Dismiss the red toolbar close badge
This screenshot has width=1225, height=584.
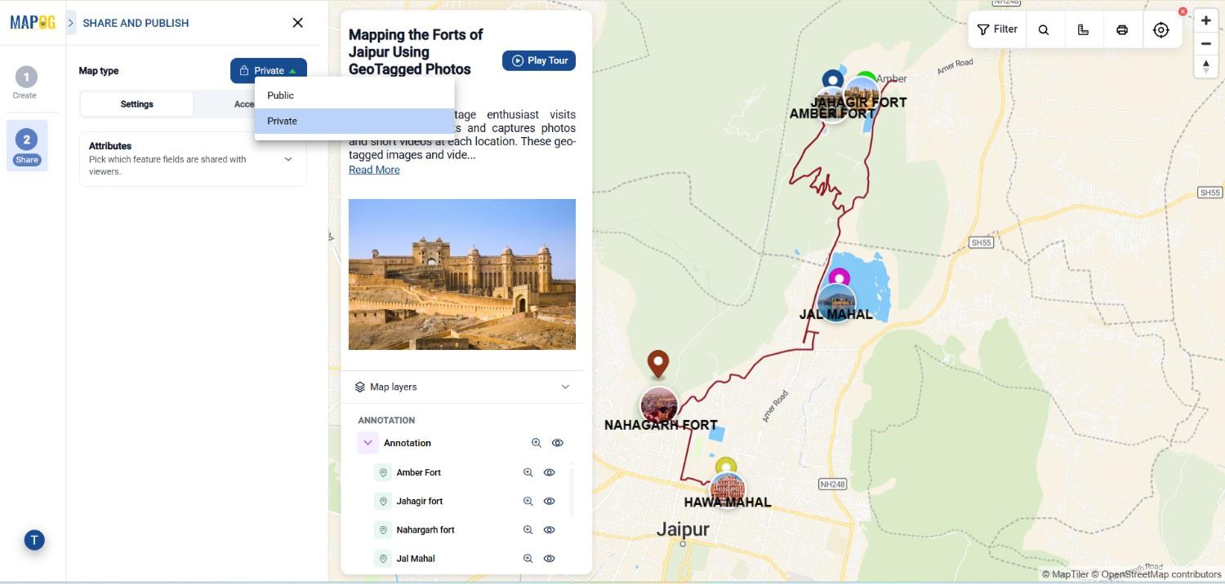(1183, 11)
